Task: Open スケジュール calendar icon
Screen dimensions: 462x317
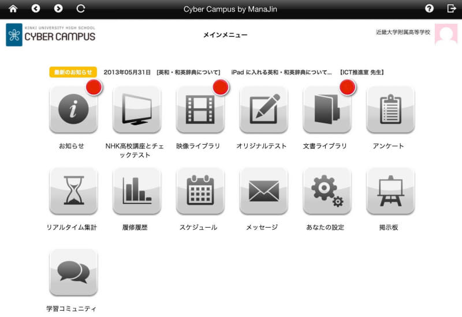Action: click(x=200, y=191)
